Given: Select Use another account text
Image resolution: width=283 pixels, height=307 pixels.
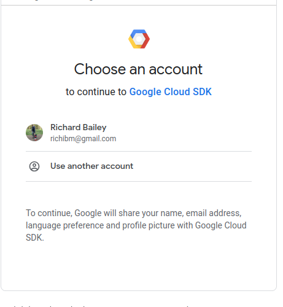Looking at the screenshot, I should 91,166.
